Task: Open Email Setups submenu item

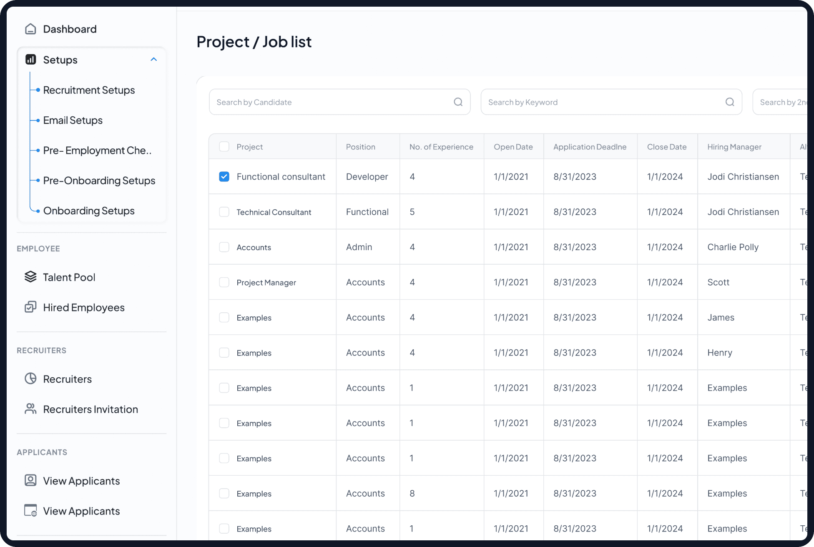Action: [73, 120]
